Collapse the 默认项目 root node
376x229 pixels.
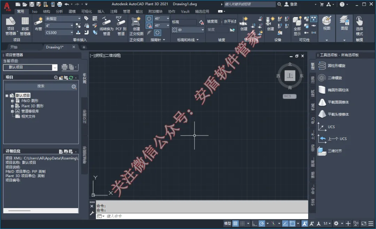(x=7, y=96)
